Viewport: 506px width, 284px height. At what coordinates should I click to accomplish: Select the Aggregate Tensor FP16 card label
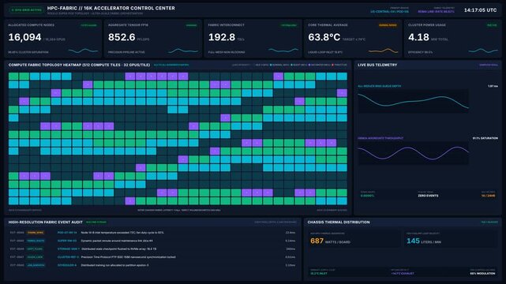point(127,25)
